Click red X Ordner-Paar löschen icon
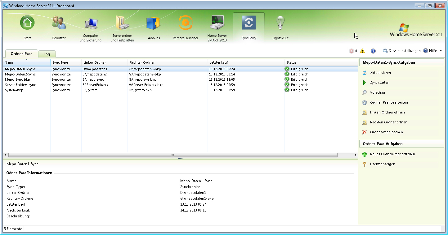 [x=365, y=132]
